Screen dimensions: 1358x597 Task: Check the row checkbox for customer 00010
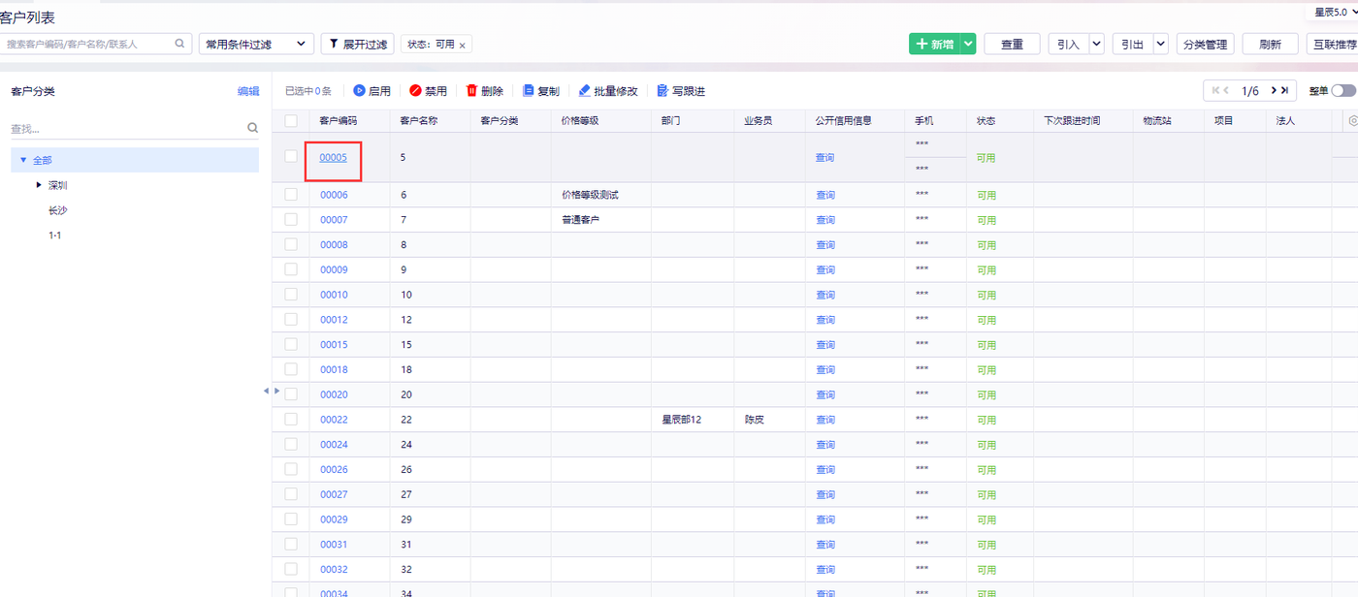pos(291,295)
